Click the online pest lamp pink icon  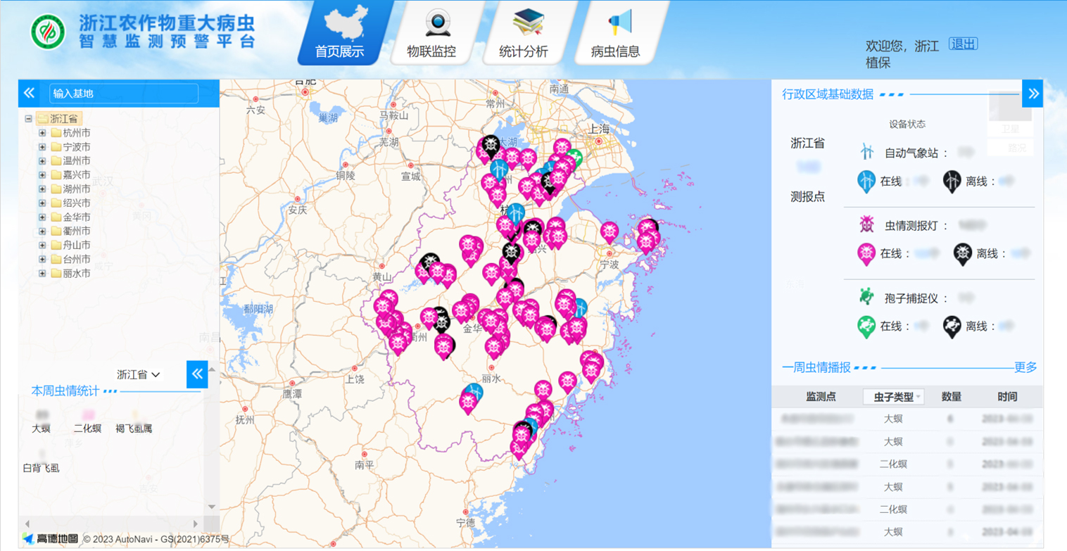coord(866,253)
